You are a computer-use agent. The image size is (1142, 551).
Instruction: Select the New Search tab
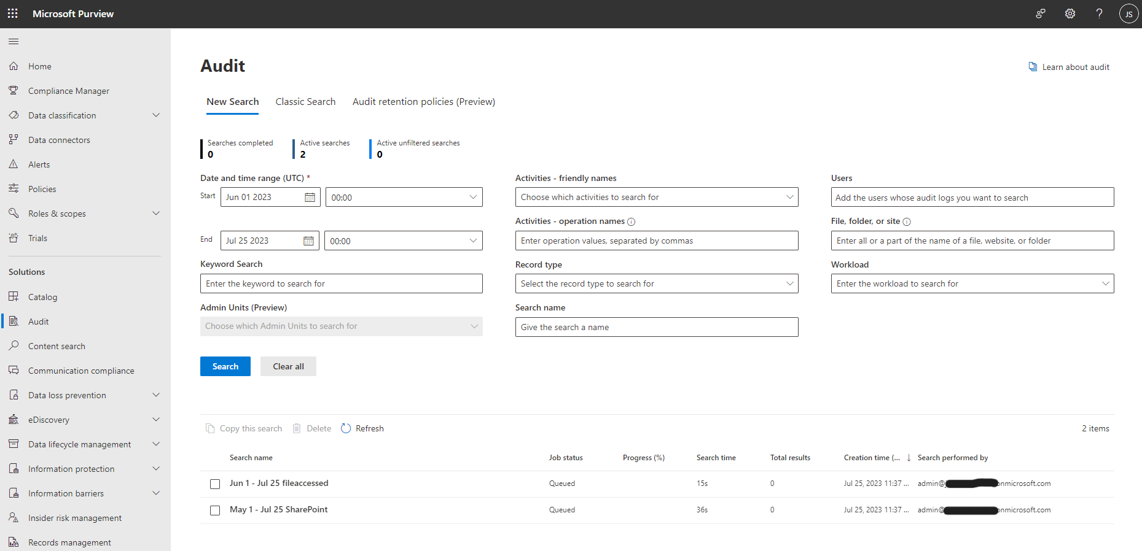(x=232, y=102)
